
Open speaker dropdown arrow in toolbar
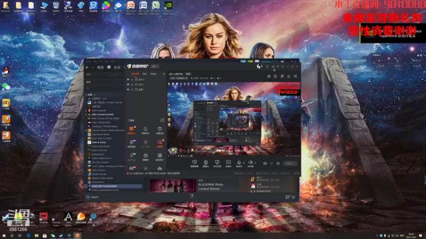click(255, 163)
